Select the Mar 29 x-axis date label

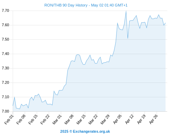[105, 120]
